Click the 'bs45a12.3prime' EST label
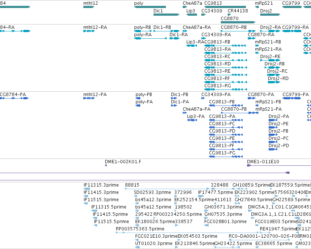 [153, 200]
